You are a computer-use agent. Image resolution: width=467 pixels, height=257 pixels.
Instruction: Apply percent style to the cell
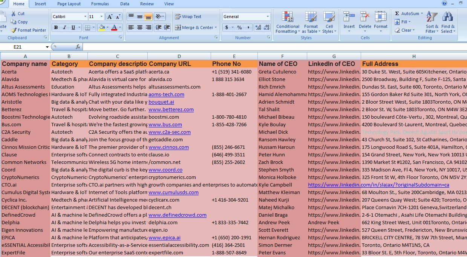tap(239, 28)
